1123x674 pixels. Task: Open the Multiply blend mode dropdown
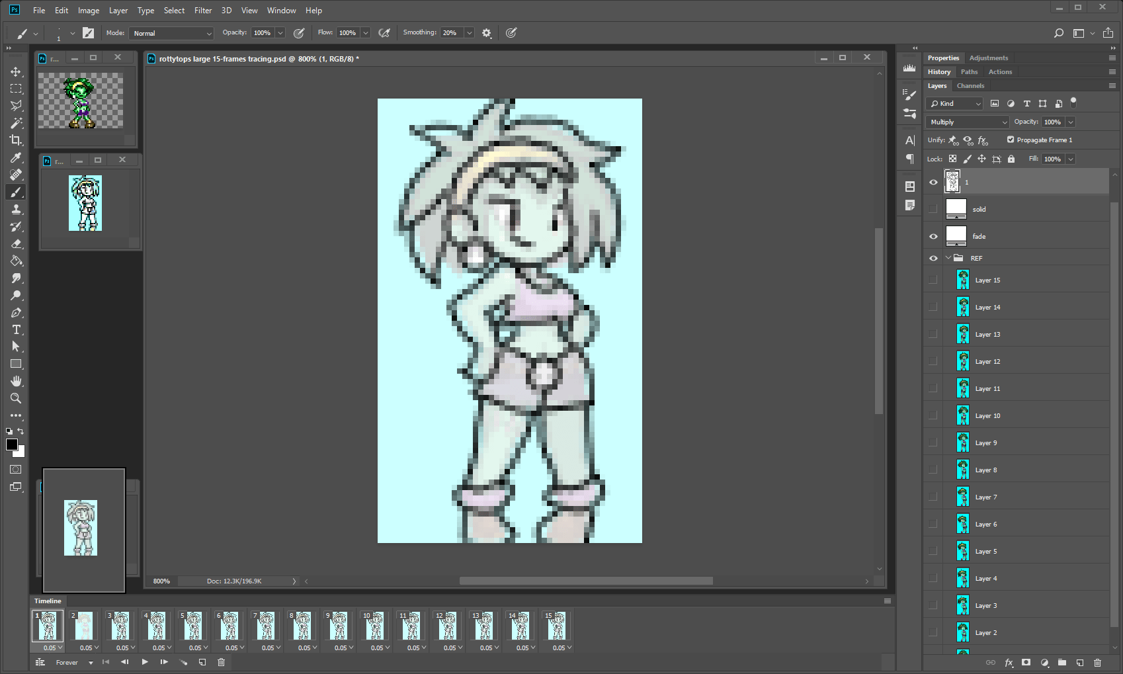click(x=968, y=122)
